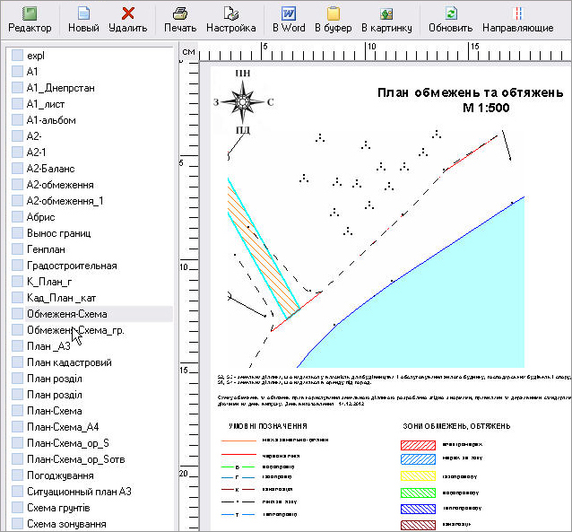Click the brown hatched legend swatch
Viewport: 572px width, 532px height.
[x=418, y=525]
